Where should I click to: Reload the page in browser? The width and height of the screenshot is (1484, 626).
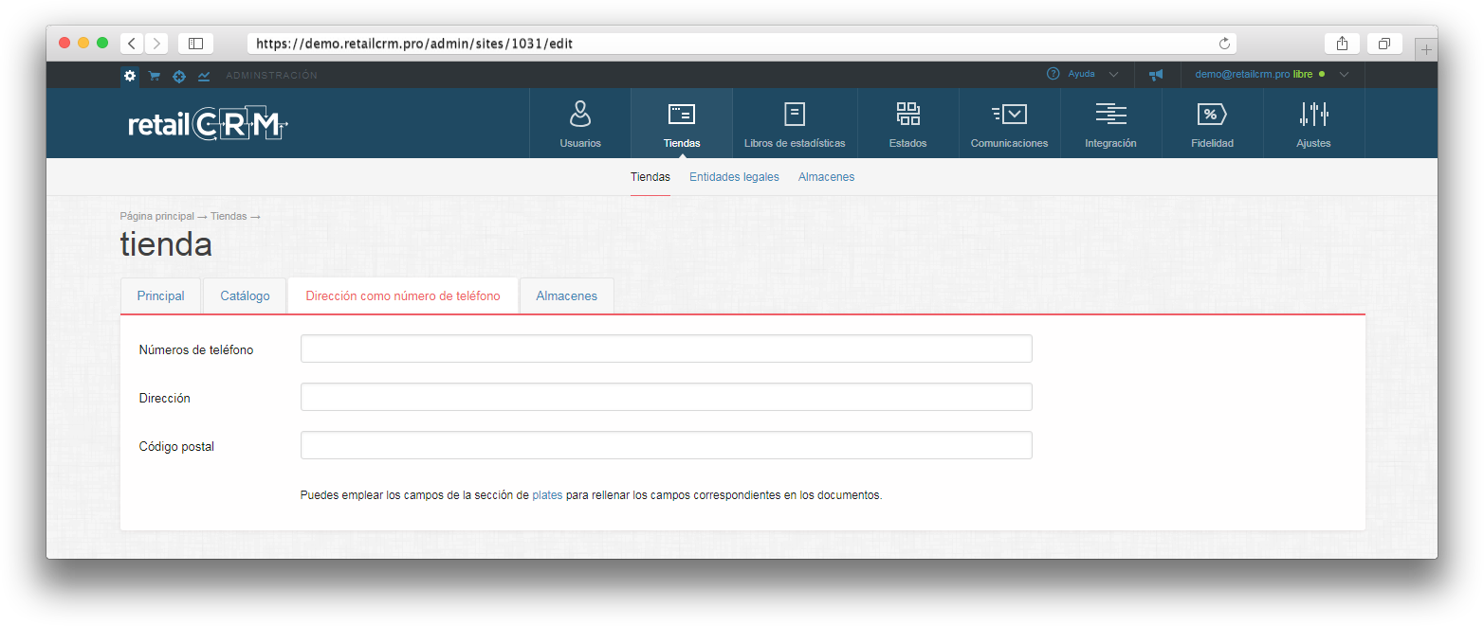click(x=1224, y=44)
